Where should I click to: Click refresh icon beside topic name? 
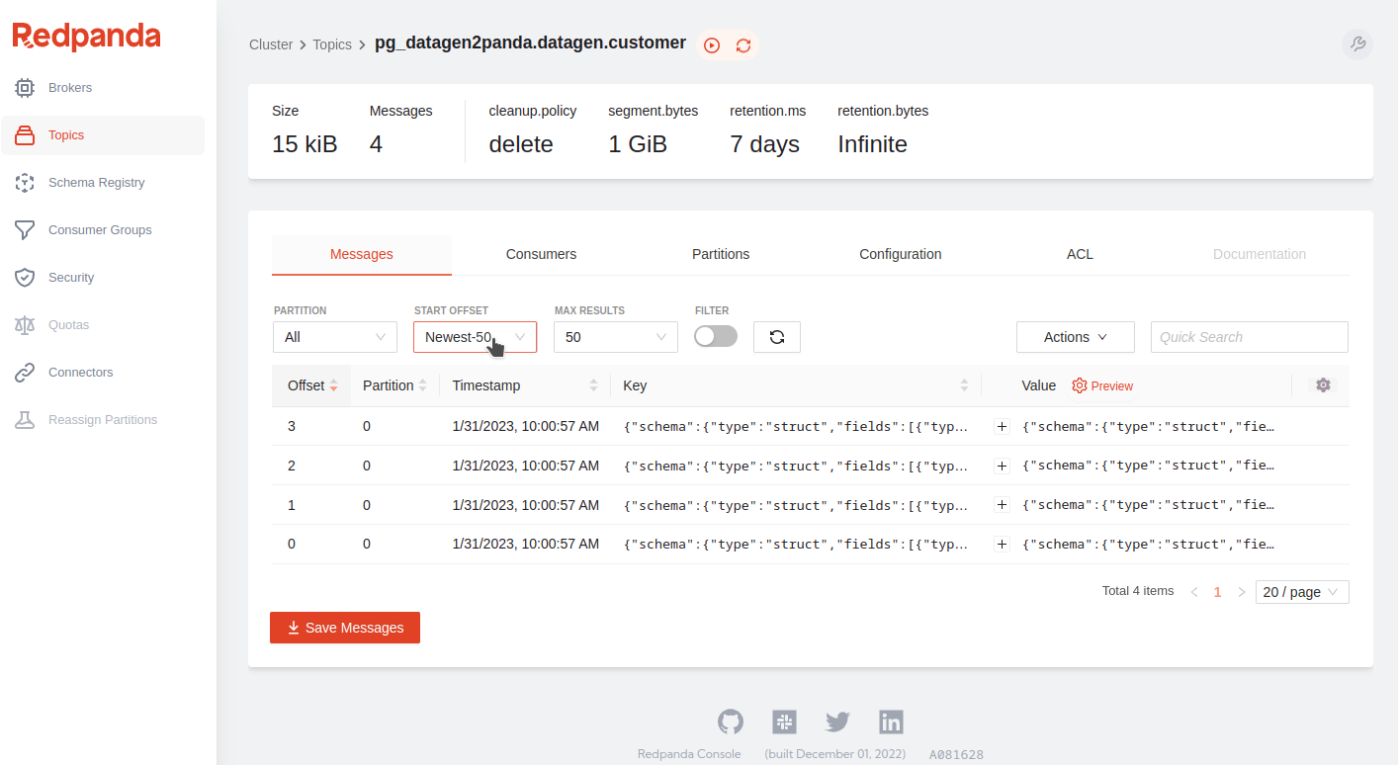pos(743,45)
